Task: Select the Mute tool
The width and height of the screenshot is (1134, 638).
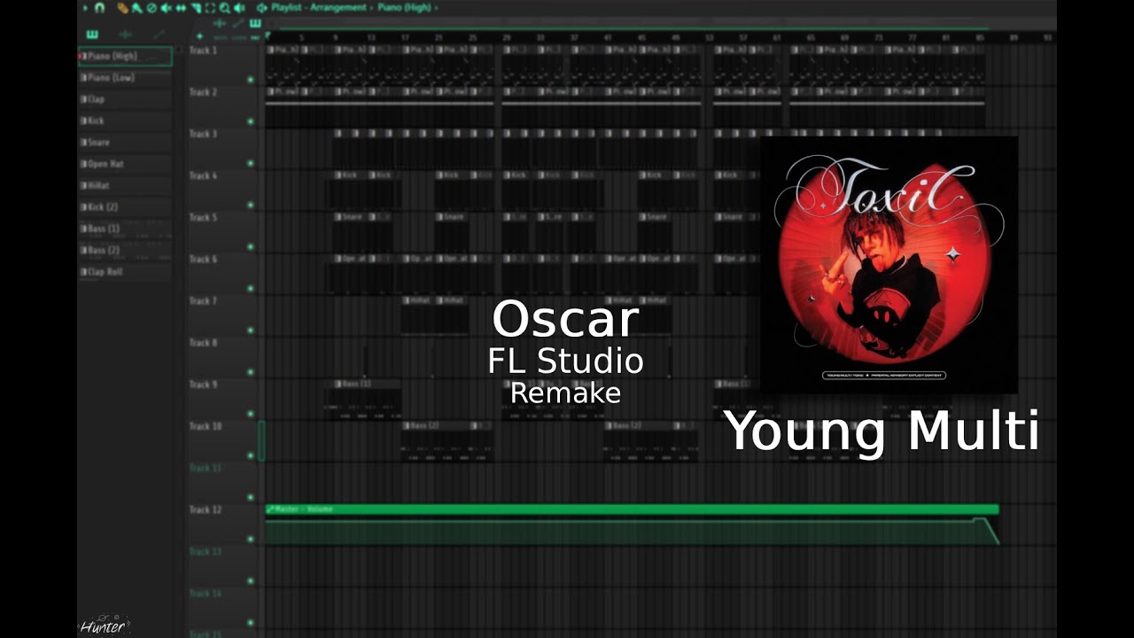Action: pos(167,8)
